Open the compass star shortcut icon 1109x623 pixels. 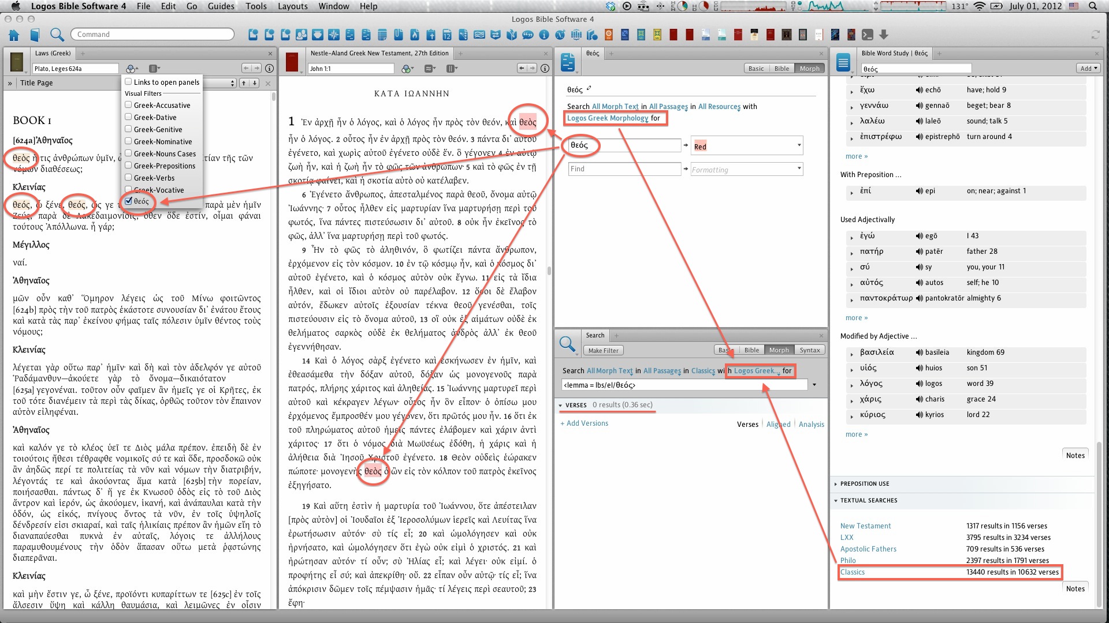point(334,35)
